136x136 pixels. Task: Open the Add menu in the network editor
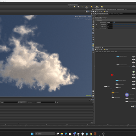click(x=97, y=51)
